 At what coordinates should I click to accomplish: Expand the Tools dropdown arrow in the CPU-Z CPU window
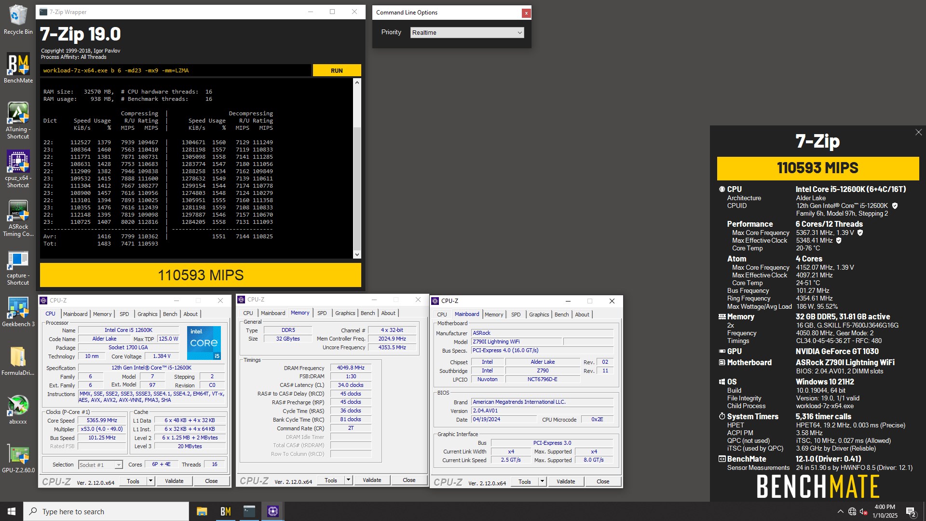click(x=150, y=481)
